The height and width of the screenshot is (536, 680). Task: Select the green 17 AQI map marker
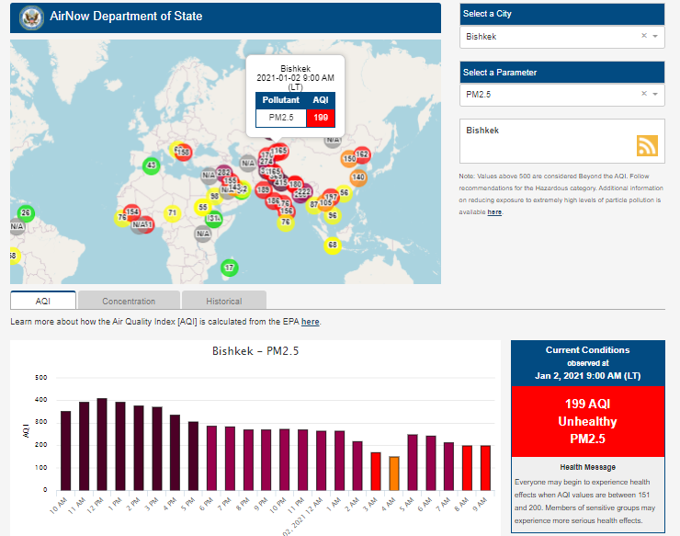pyautogui.click(x=229, y=268)
